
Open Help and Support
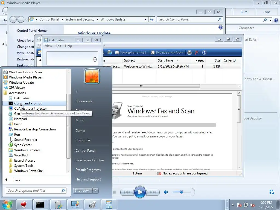pos(88,179)
